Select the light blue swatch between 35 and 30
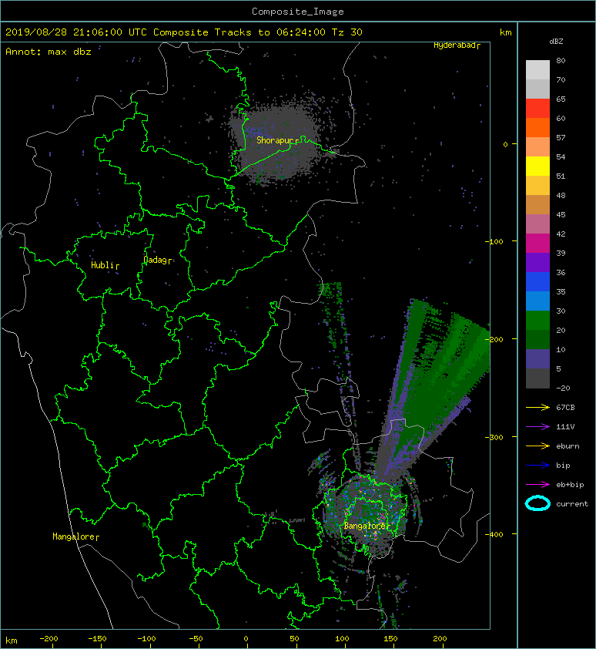 (537, 301)
